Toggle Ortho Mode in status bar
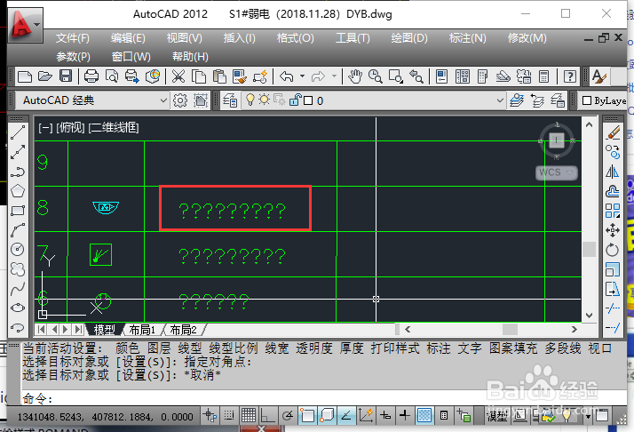This screenshot has height=432, width=634. pos(268,415)
